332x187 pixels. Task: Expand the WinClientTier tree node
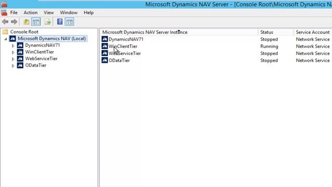pos(13,52)
